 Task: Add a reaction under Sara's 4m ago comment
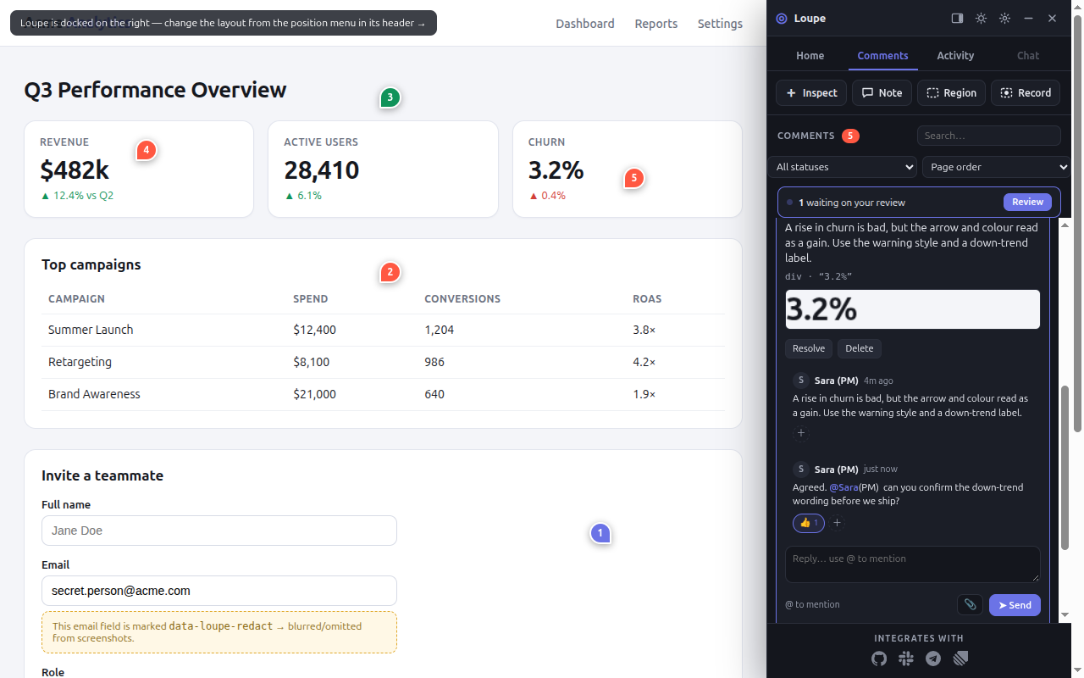click(x=801, y=433)
